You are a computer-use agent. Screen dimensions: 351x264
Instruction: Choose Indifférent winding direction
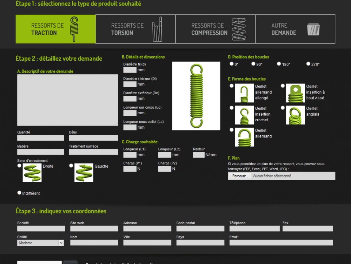19,193
